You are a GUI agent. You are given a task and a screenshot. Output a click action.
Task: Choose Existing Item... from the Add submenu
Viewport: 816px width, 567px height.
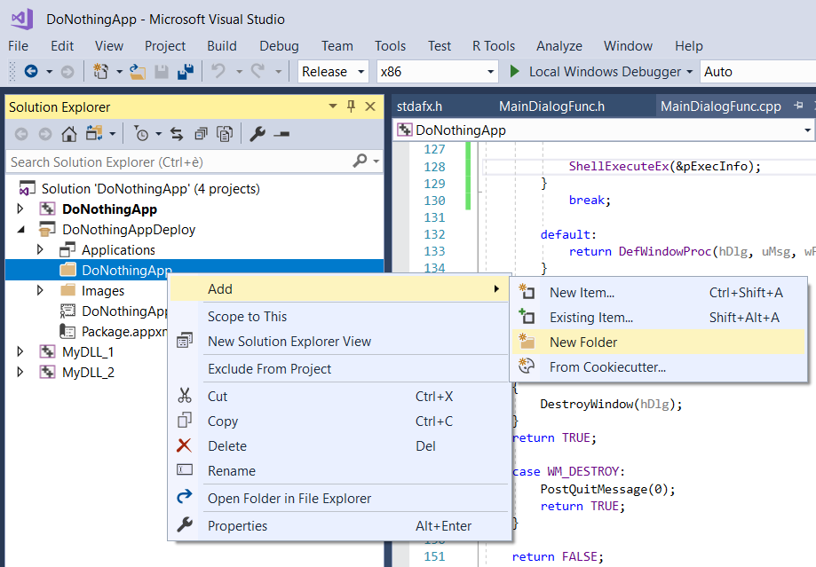pos(658,318)
